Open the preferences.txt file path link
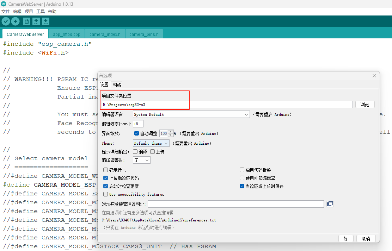This screenshot has width=392, height=251. tap(159, 220)
